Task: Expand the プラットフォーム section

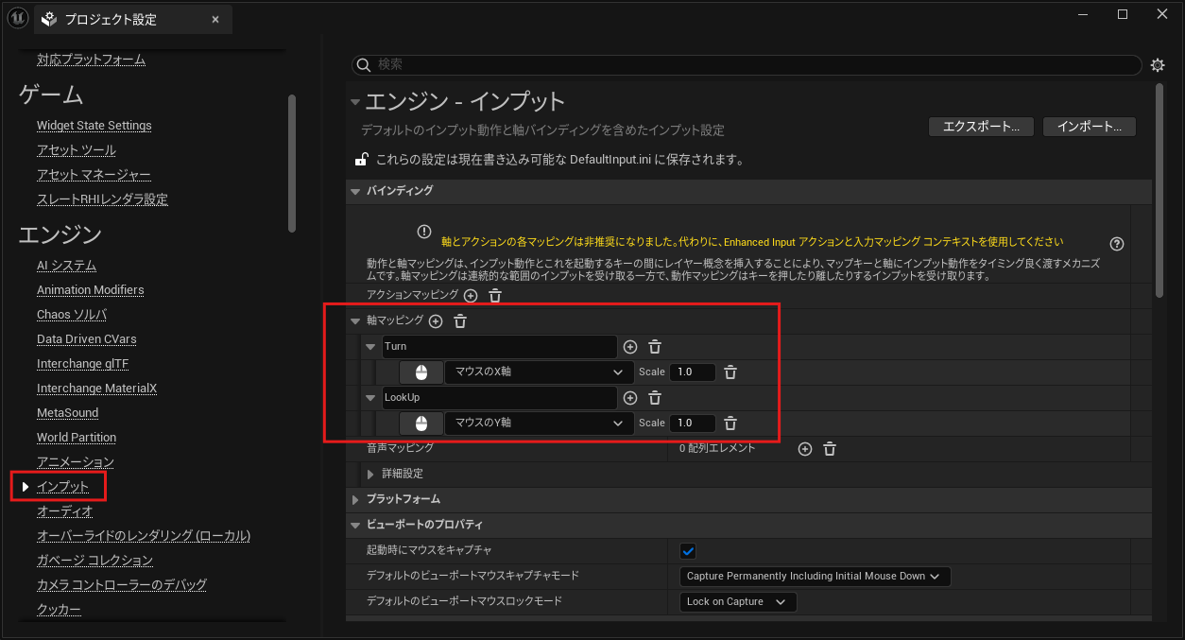Action: pos(356,499)
